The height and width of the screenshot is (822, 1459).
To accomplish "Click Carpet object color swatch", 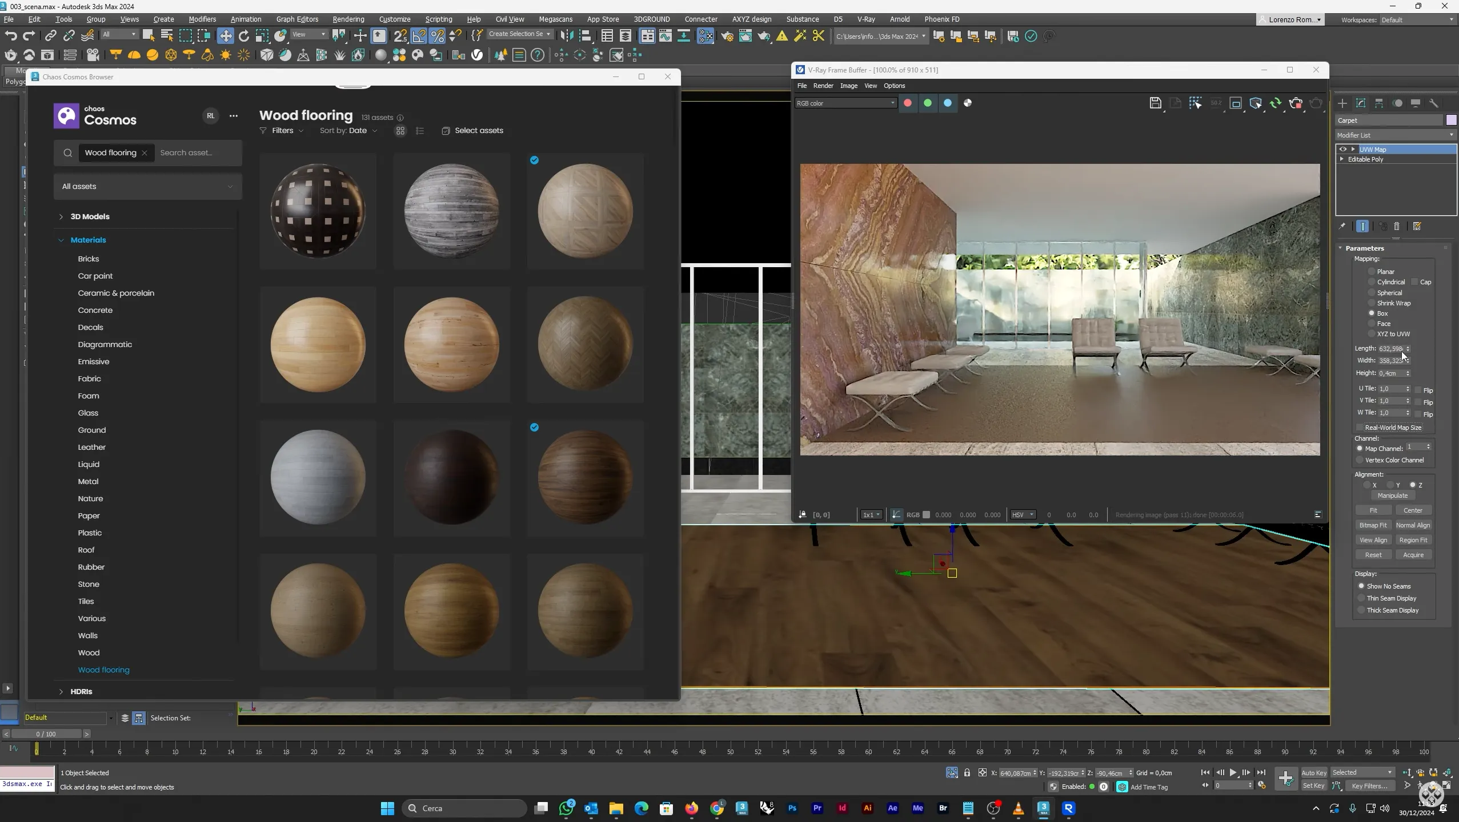I will (x=1451, y=120).
